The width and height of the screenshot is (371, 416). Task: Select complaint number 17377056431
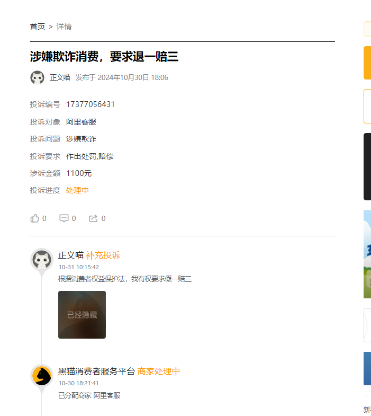click(x=91, y=104)
